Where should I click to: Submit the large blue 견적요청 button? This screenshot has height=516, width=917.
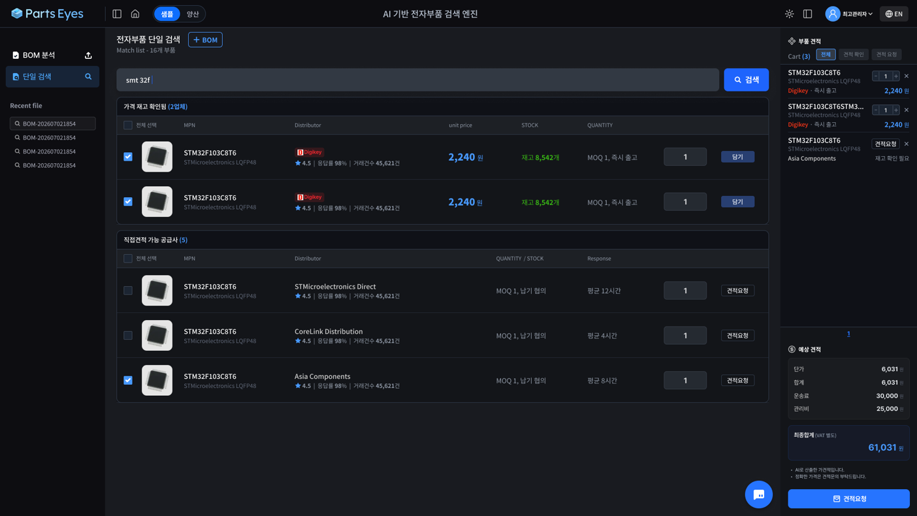(x=848, y=499)
